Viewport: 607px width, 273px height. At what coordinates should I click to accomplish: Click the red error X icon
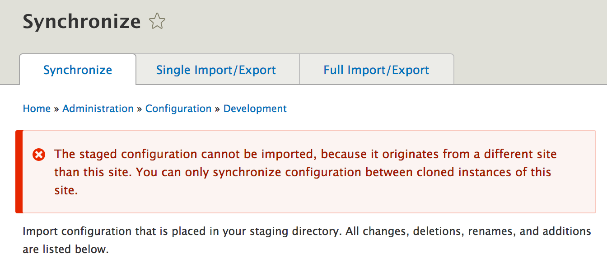coord(39,155)
